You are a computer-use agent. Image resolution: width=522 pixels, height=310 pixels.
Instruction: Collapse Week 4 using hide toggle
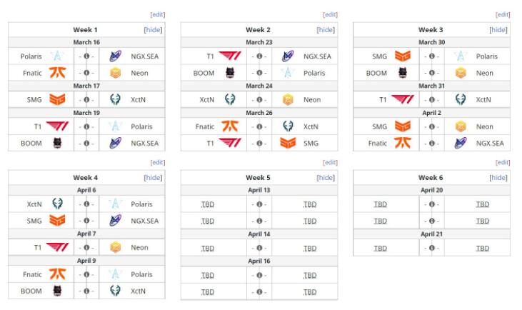coord(153,177)
